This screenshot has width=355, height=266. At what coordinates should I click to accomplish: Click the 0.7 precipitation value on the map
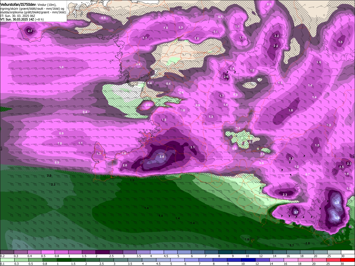[307, 174]
